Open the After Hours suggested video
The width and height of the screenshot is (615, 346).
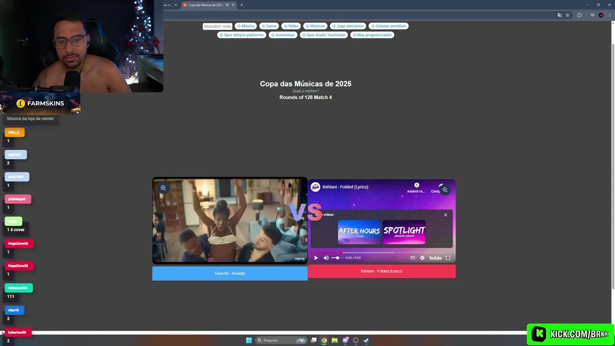click(359, 232)
